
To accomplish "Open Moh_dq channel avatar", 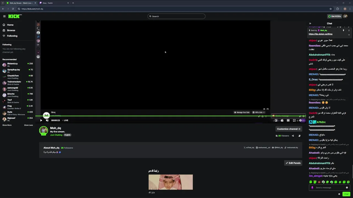I will (x=43, y=131).
